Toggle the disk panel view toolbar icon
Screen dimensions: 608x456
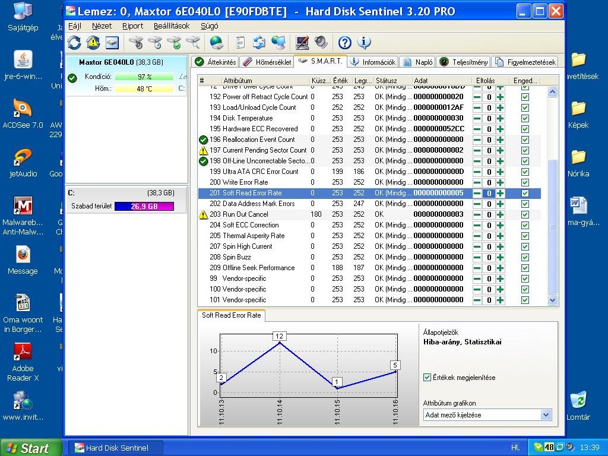pyautogui.click(x=112, y=43)
